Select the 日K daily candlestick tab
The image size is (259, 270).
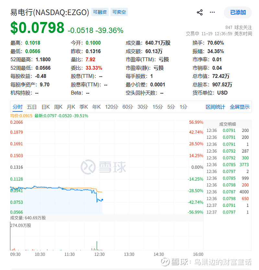pyautogui.click(x=45, y=107)
